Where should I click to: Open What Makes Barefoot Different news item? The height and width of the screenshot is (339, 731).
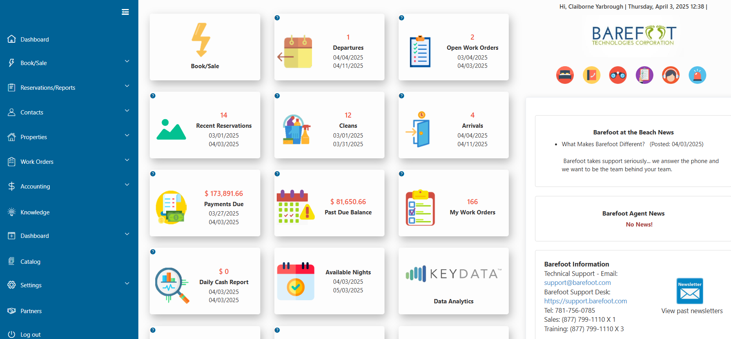[603, 144]
